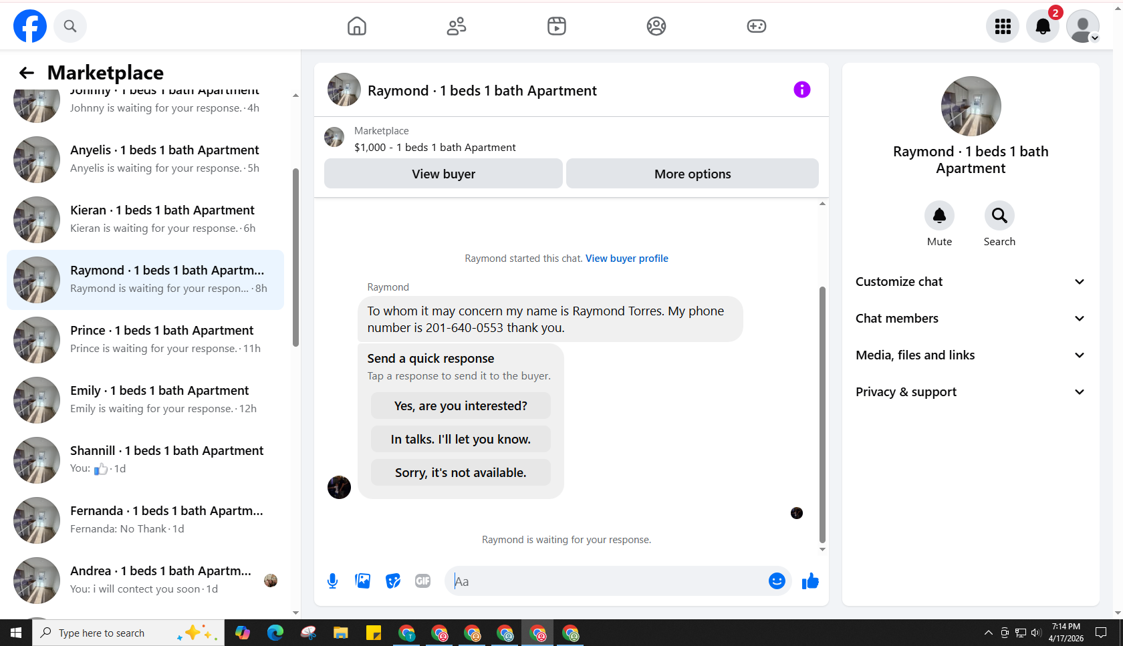Open Prince's apartment conversation

click(x=145, y=340)
